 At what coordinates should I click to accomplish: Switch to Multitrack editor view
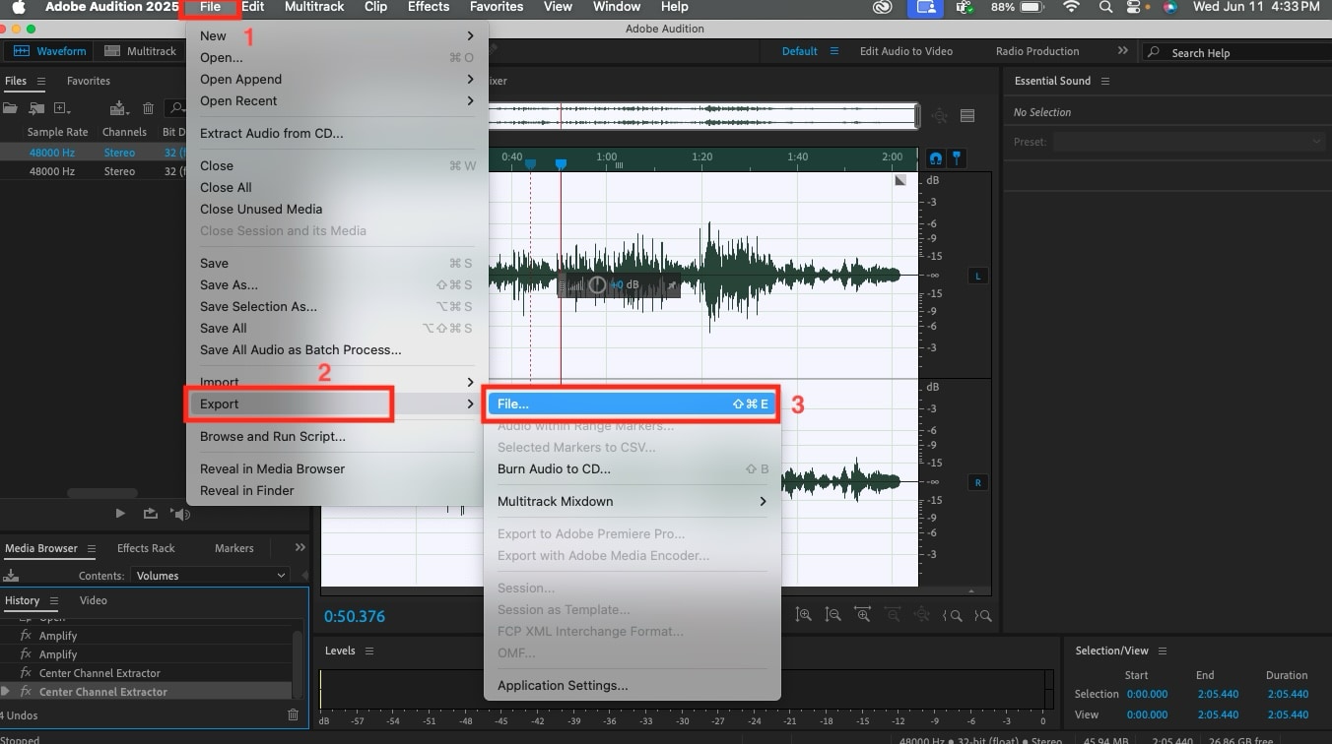click(x=139, y=51)
